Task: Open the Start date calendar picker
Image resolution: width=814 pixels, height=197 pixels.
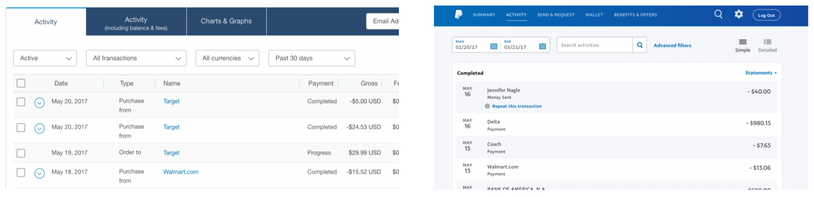Action: (494, 46)
